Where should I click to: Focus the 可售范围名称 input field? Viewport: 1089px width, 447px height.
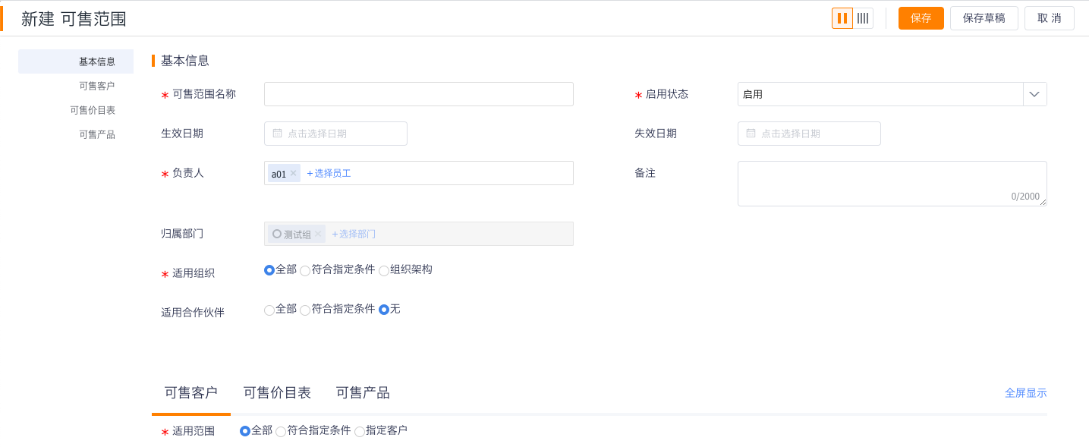[x=418, y=94]
